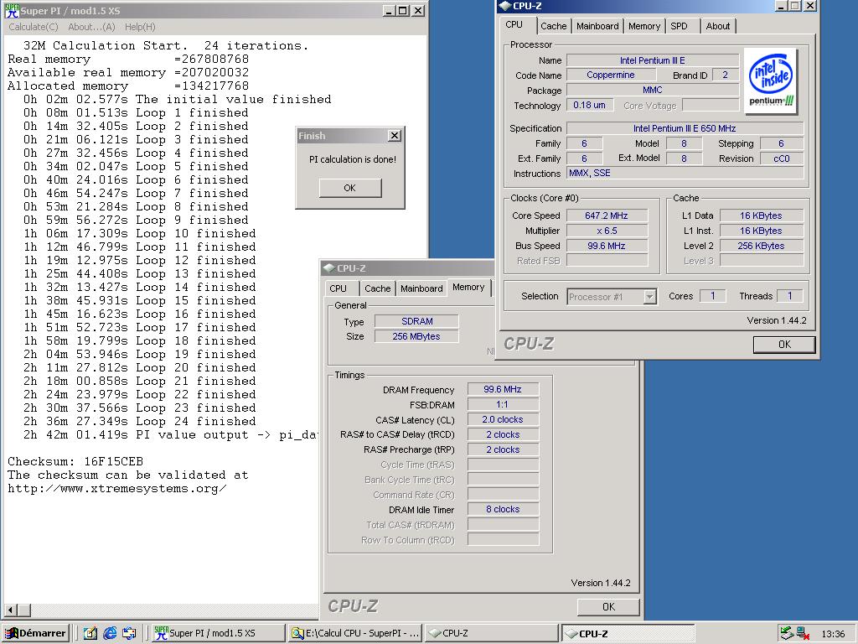
Task: Open the About tab in front CPU-Z
Action: (x=717, y=26)
